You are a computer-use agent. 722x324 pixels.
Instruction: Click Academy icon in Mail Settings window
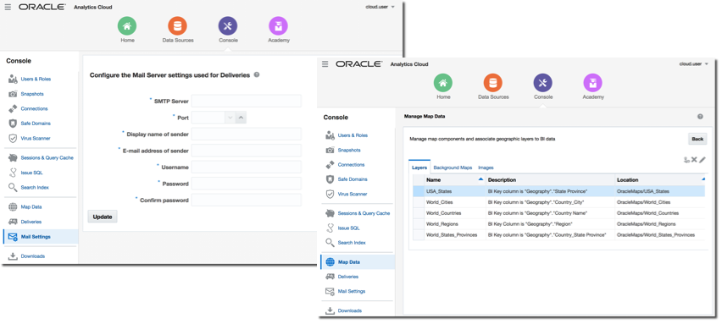pos(278,26)
